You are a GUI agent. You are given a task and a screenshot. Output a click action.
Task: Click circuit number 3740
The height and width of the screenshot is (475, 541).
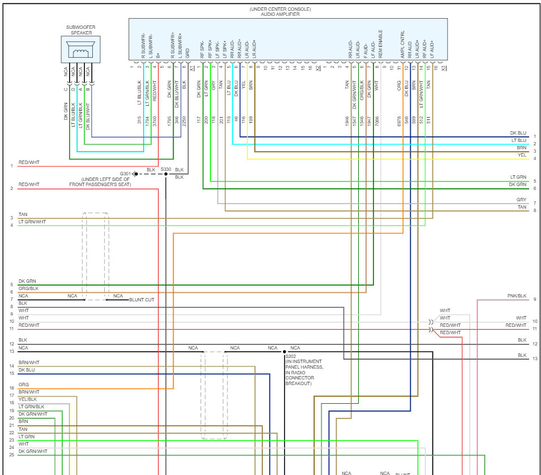coord(154,120)
